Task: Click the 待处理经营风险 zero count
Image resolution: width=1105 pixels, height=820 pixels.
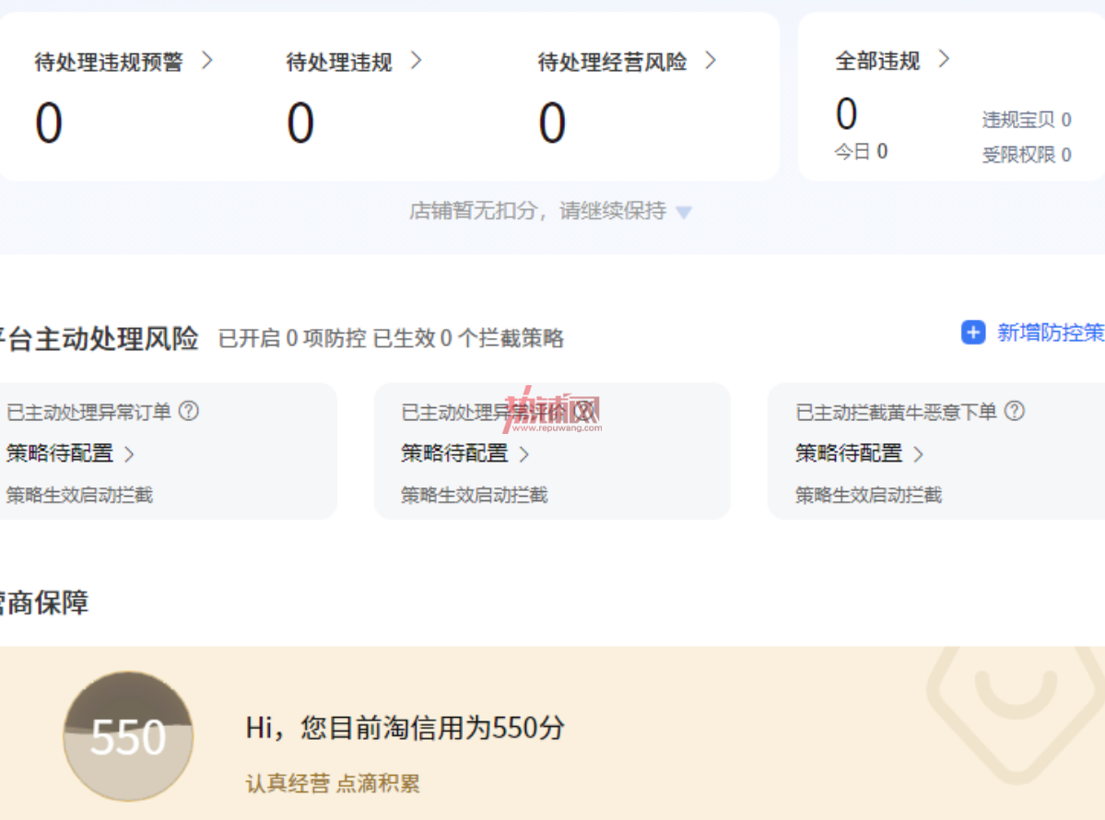Action: pos(552,123)
